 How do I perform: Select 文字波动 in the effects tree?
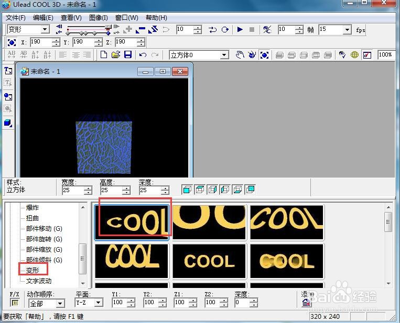(39, 281)
